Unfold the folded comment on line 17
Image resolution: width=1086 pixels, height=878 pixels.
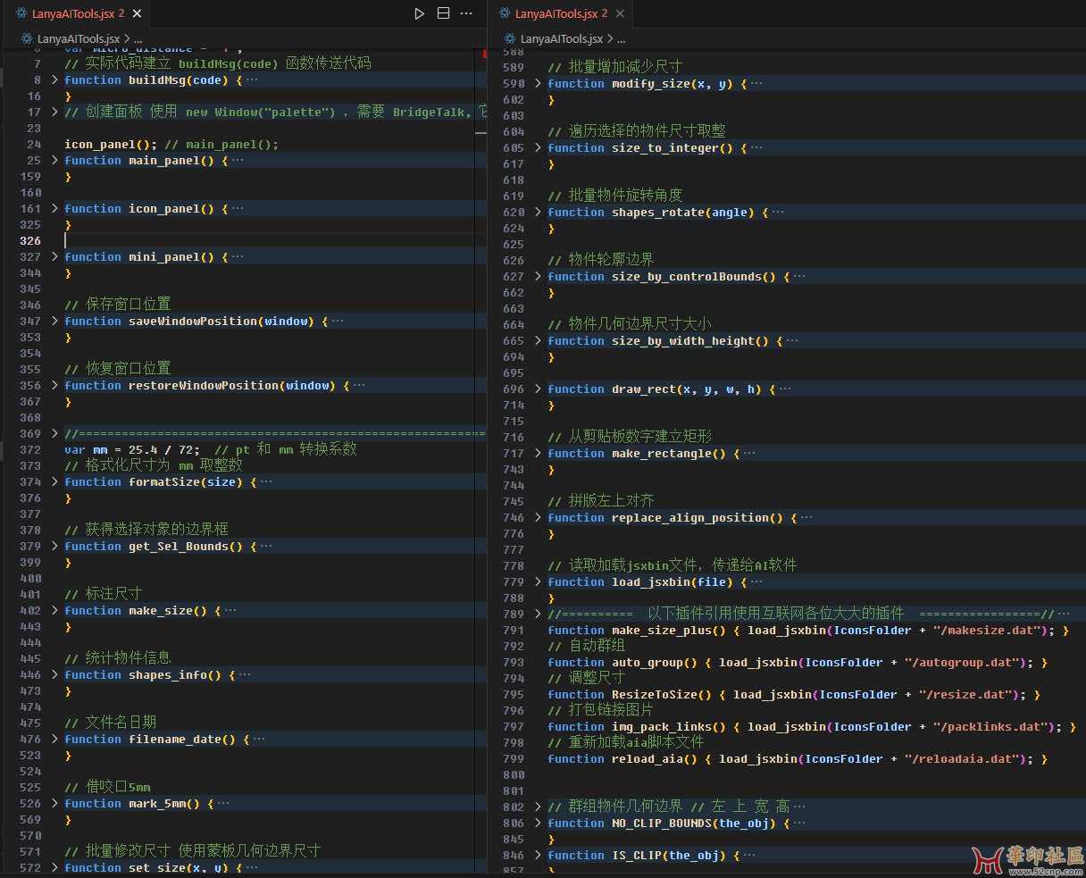tap(54, 113)
